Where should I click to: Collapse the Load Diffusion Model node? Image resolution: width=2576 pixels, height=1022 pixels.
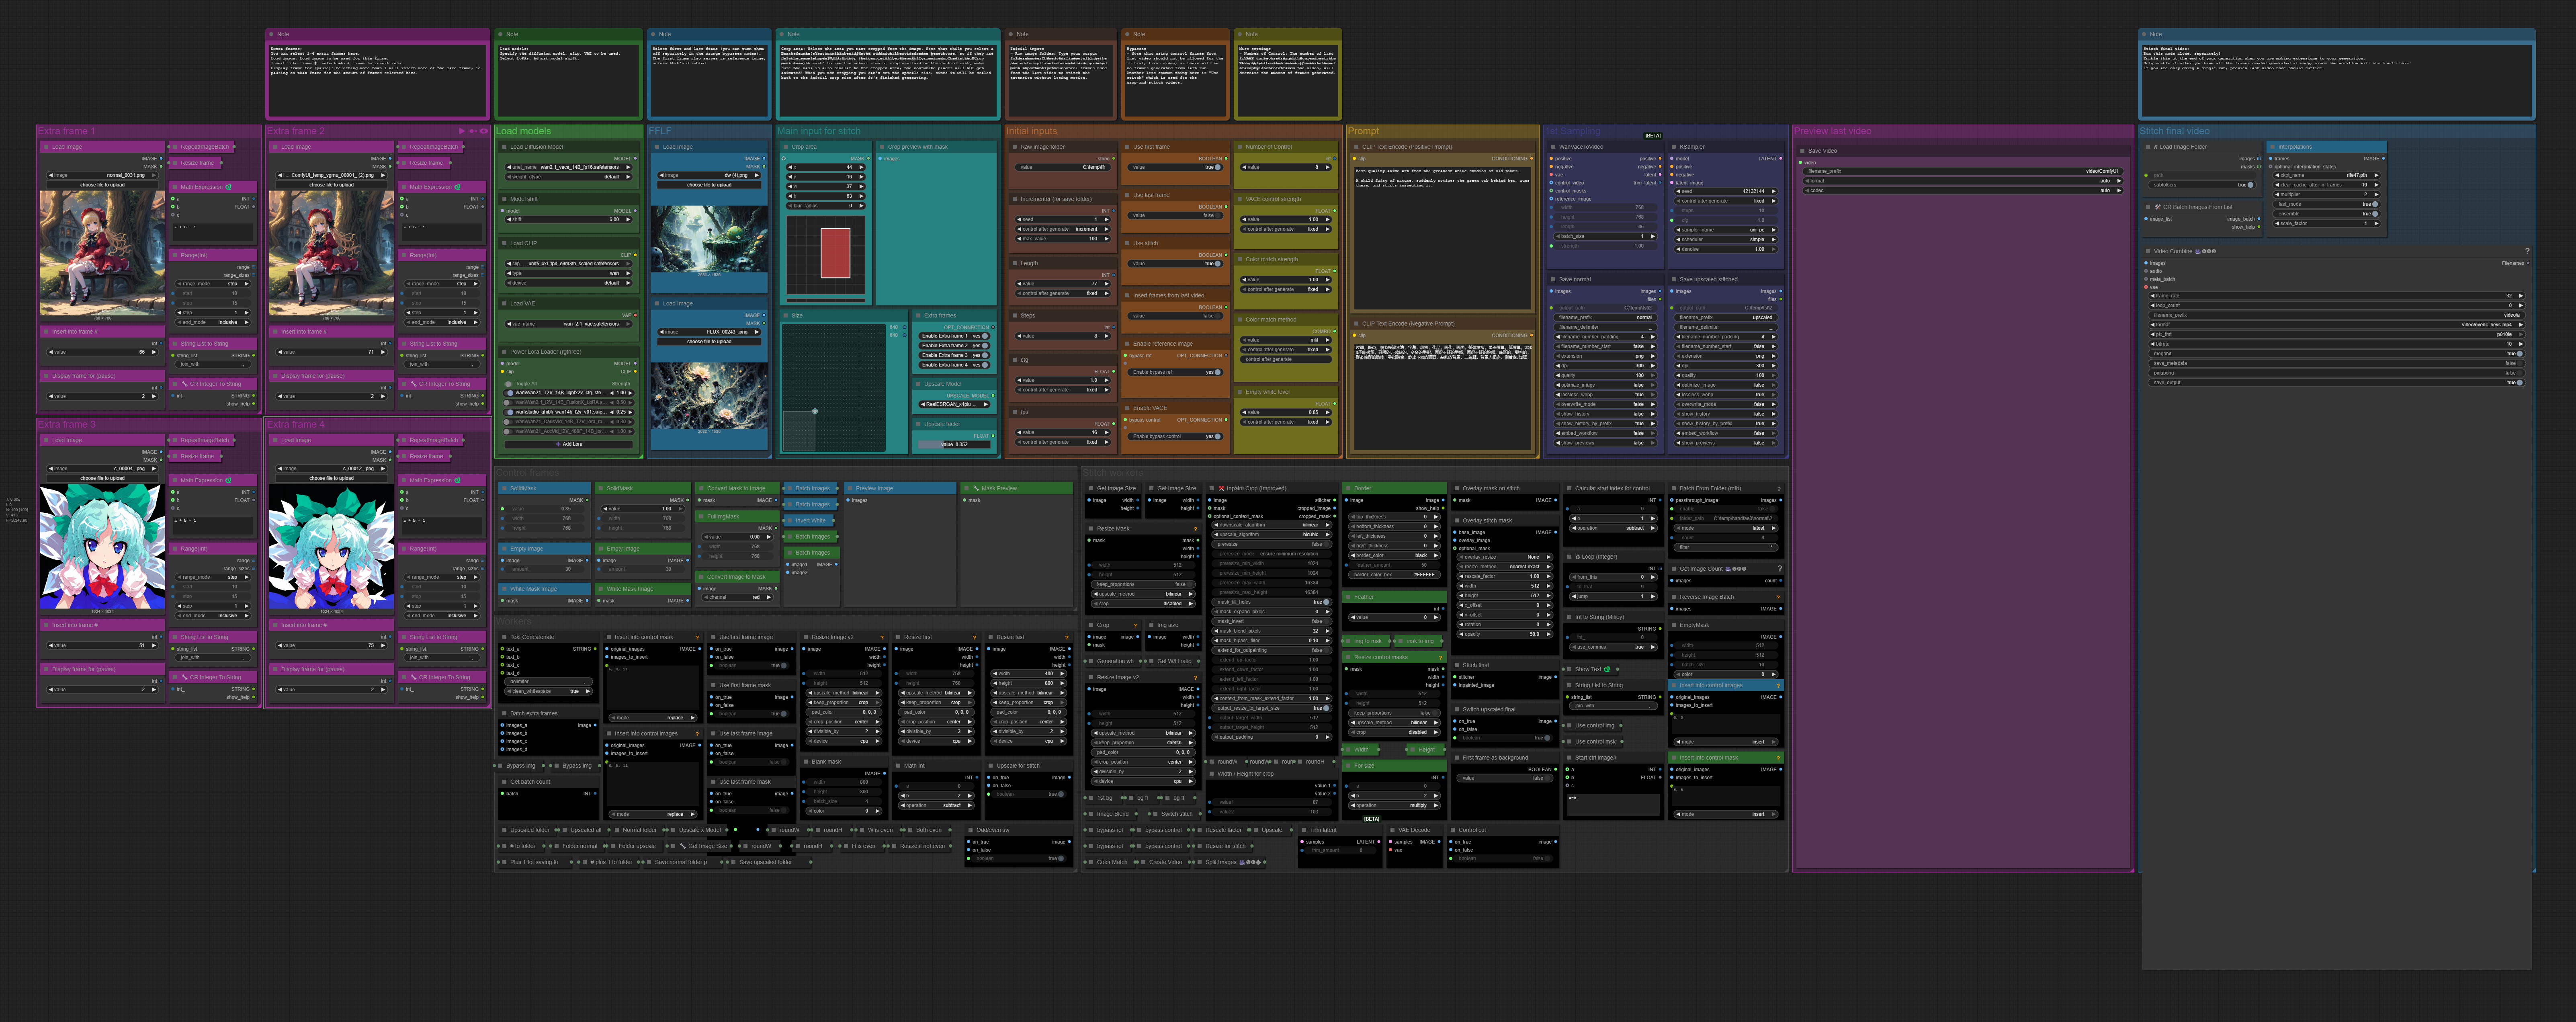coord(504,147)
